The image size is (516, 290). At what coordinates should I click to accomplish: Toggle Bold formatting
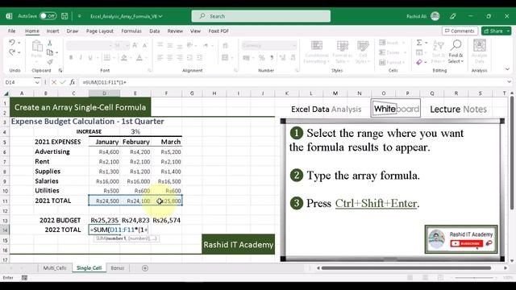(71, 57)
